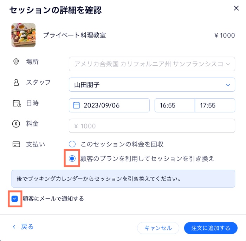246x241 pixels.
Task: Close the dialog with the X icon
Action: (x=236, y=8)
